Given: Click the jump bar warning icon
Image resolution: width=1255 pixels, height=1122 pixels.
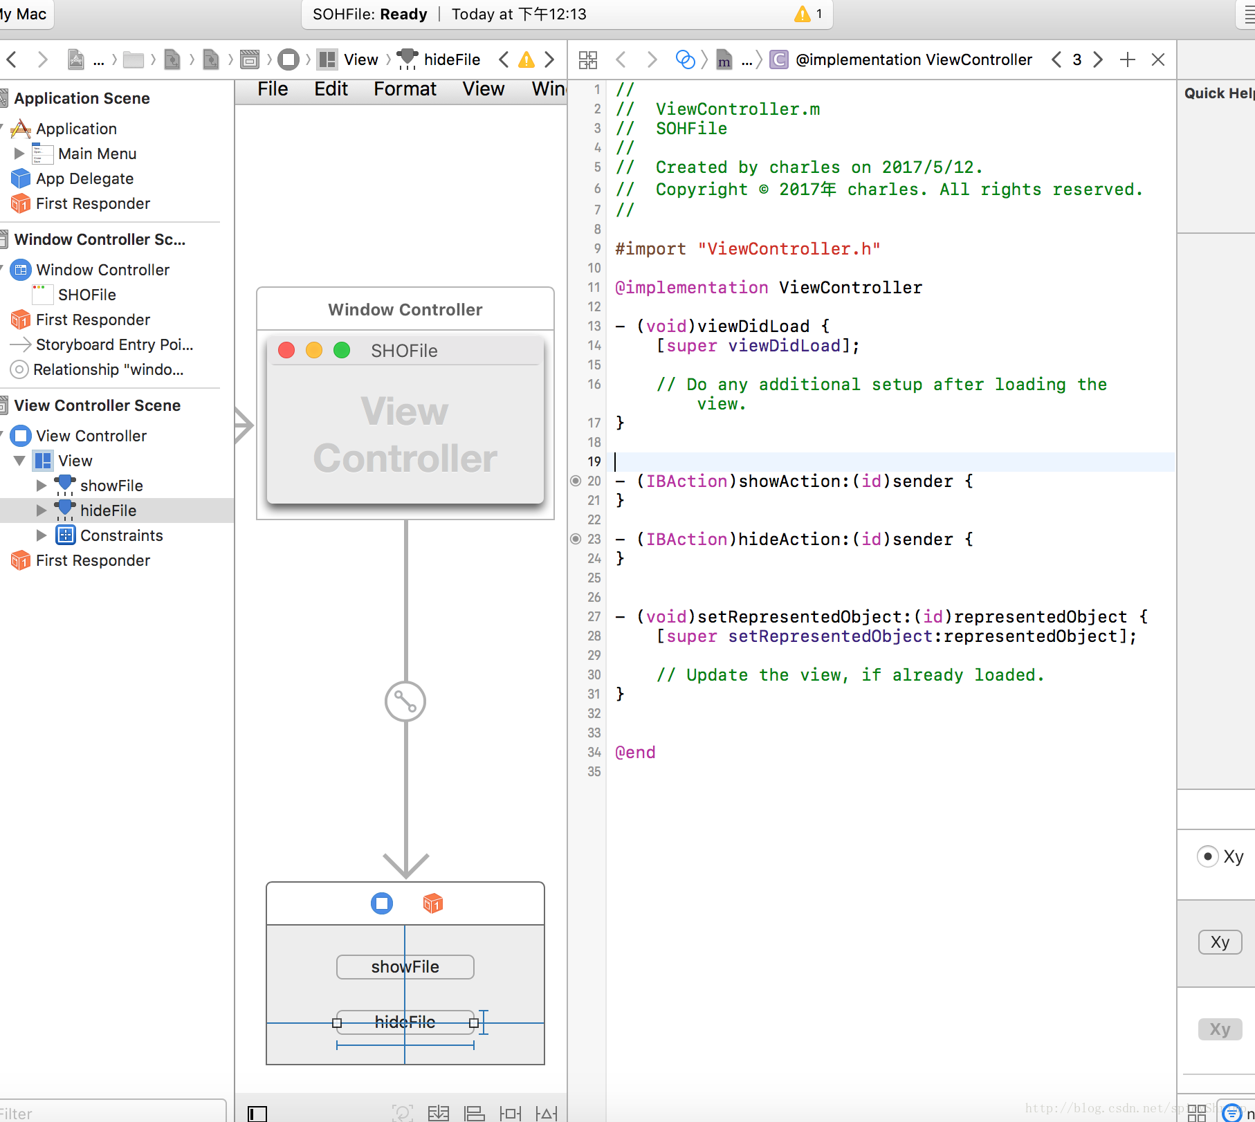Looking at the screenshot, I should coord(526,60).
